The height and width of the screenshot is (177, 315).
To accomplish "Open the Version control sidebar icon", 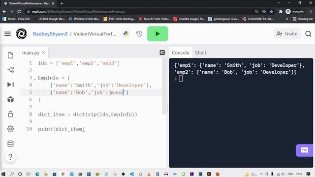I will (x=10, y=70).
